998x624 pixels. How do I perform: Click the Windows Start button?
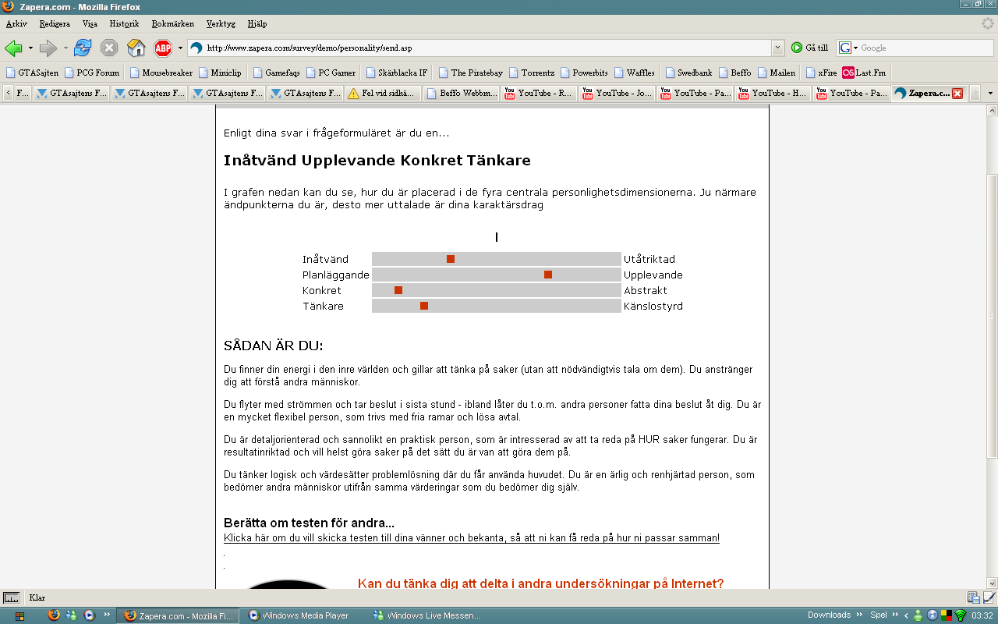pos(19,615)
